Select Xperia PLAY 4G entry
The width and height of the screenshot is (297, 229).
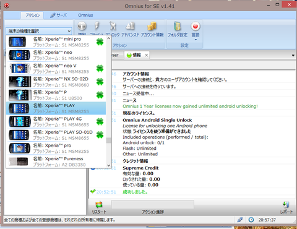[56, 121]
